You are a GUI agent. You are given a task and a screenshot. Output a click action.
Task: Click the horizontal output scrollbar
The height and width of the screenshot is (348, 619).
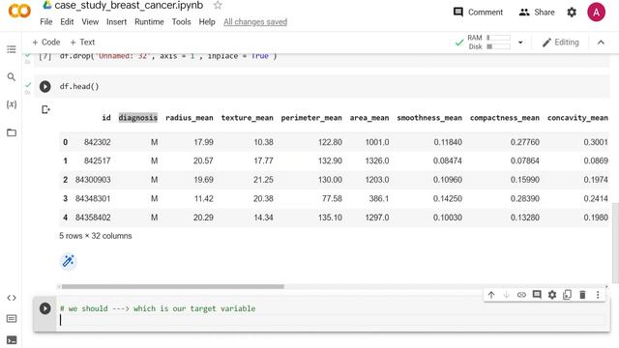point(172,287)
